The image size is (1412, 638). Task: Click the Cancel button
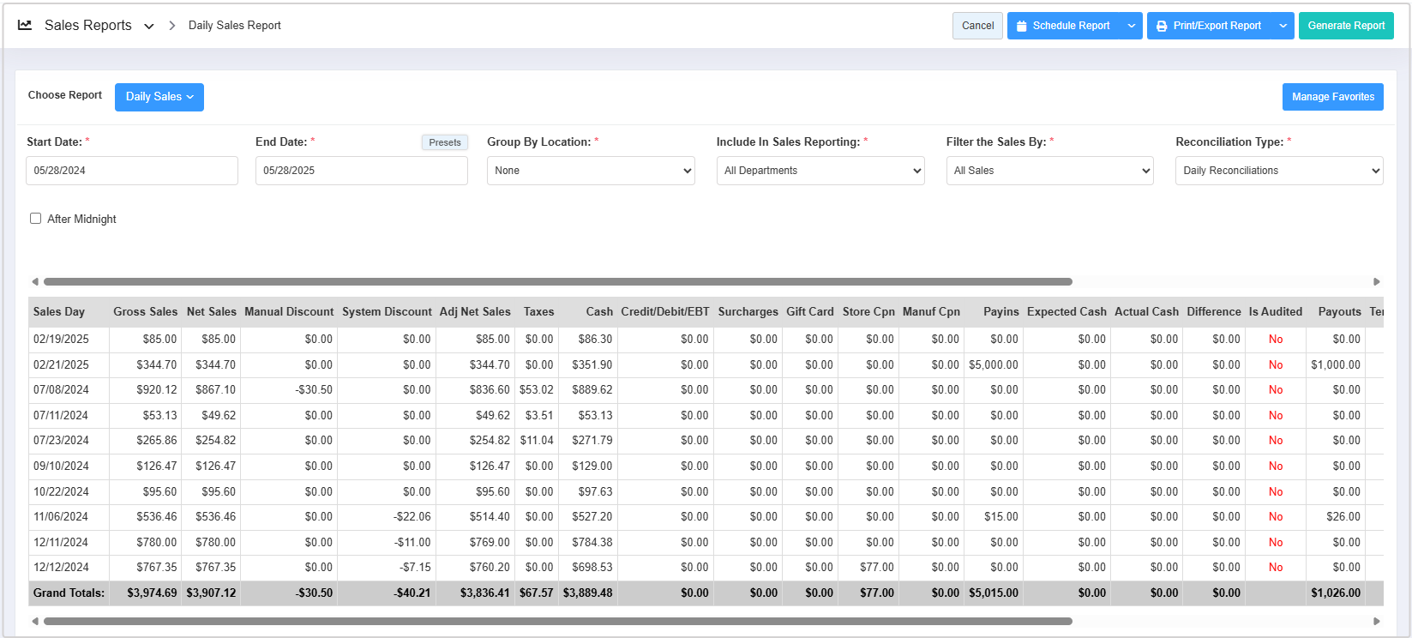[x=977, y=26]
